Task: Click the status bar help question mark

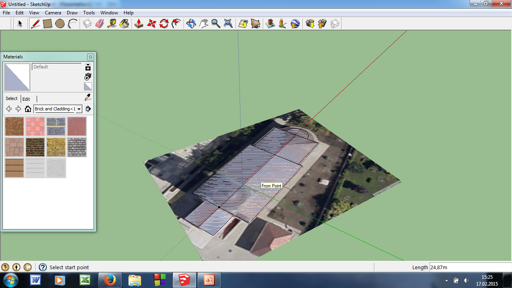Action: click(x=42, y=267)
